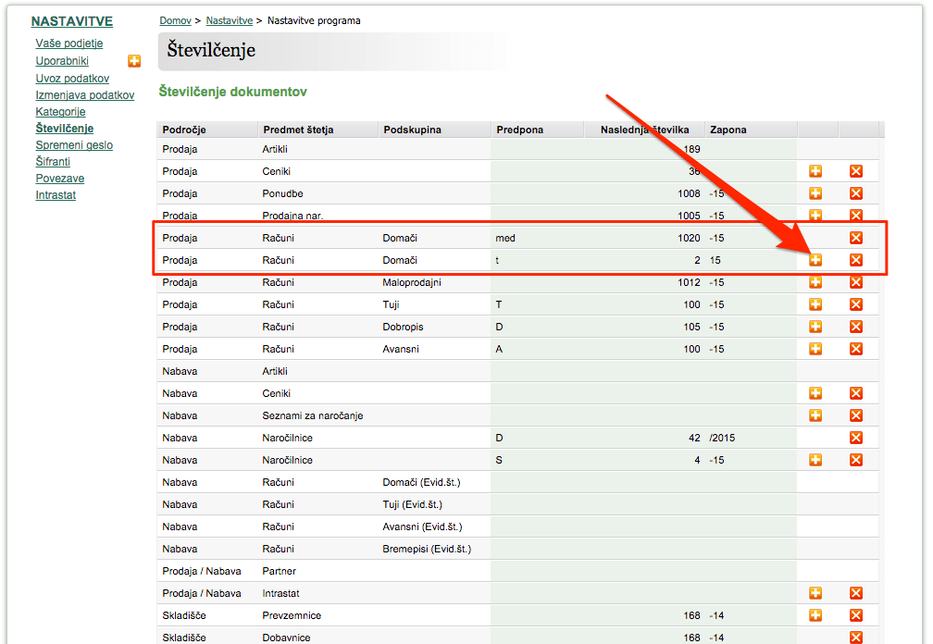Viewport: 933px width, 644px height.
Task: Delete the Dobropis numbering row
Action: coord(855,327)
